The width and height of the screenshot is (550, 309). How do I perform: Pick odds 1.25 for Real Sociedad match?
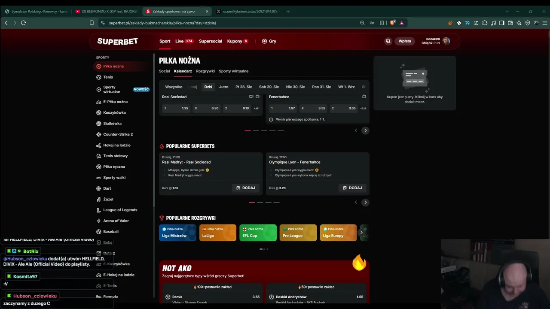tap(176, 108)
